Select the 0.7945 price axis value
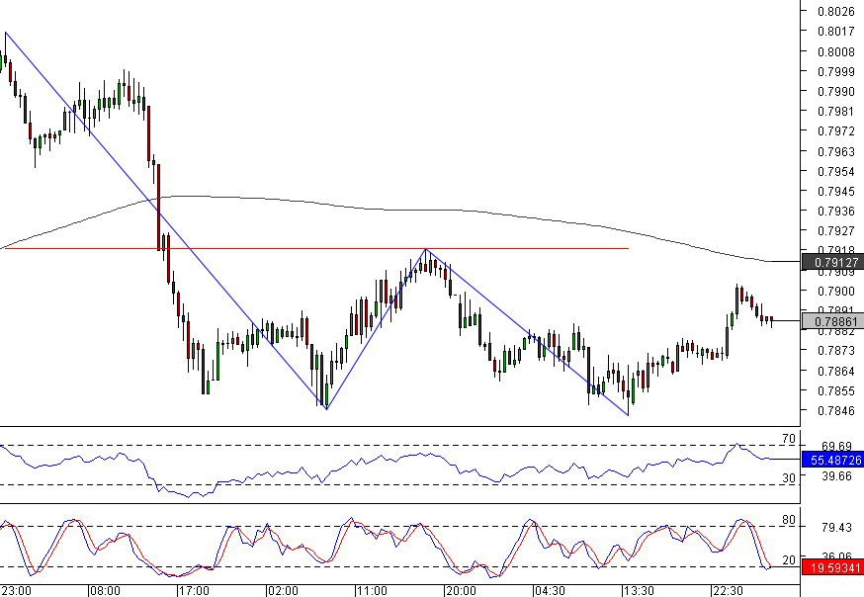 coord(836,191)
